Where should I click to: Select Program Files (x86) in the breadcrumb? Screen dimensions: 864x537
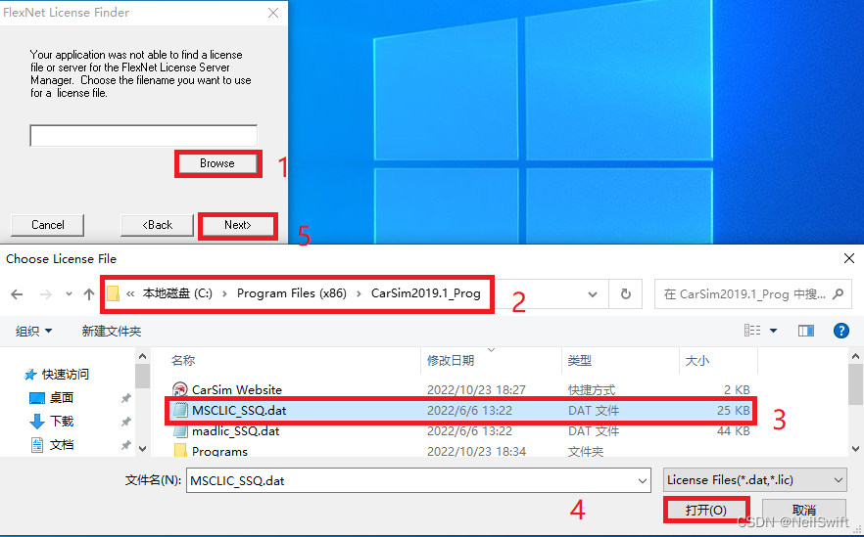(x=292, y=293)
